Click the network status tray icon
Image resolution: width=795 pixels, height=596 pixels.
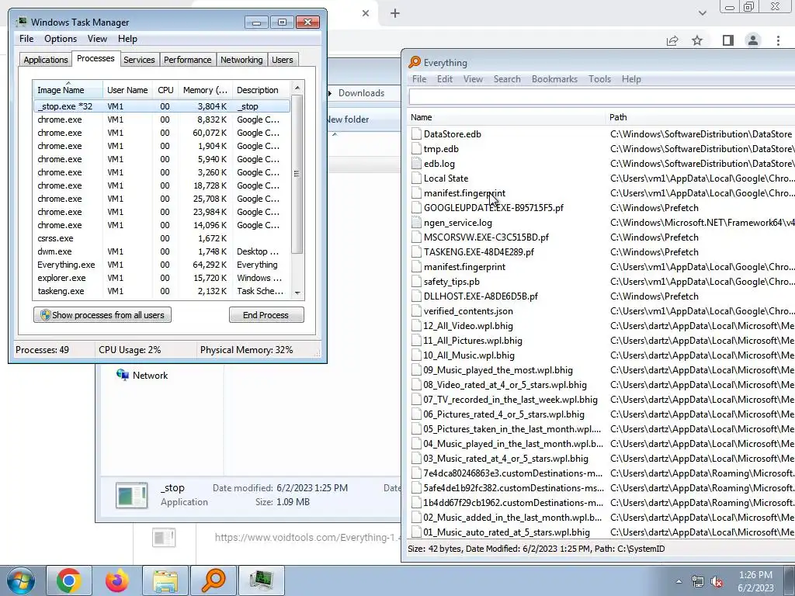[x=698, y=582]
